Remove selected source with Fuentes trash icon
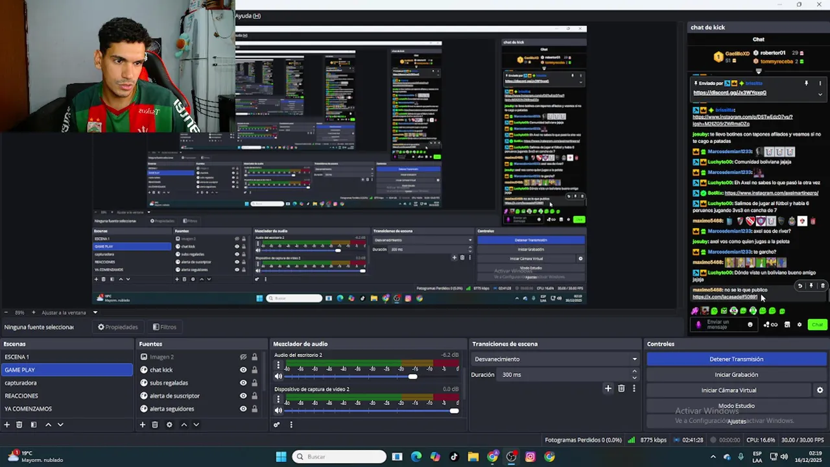The height and width of the screenshot is (467, 830). click(155, 425)
